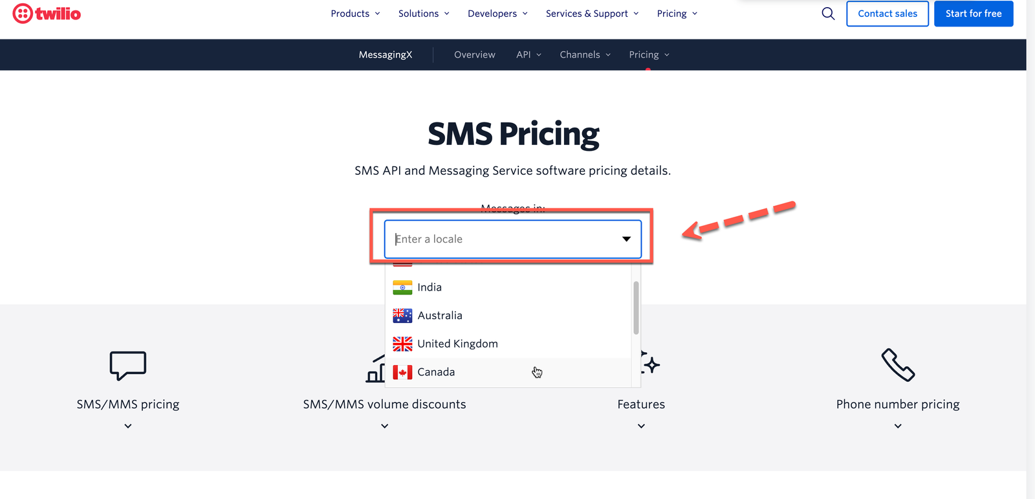Click the Canada flag icon
Screen dimensions: 1035x499
click(x=402, y=372)
